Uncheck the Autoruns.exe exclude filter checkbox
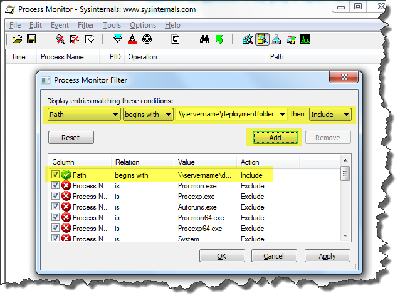This screenshot has height=303, width=405. (55, 207)
